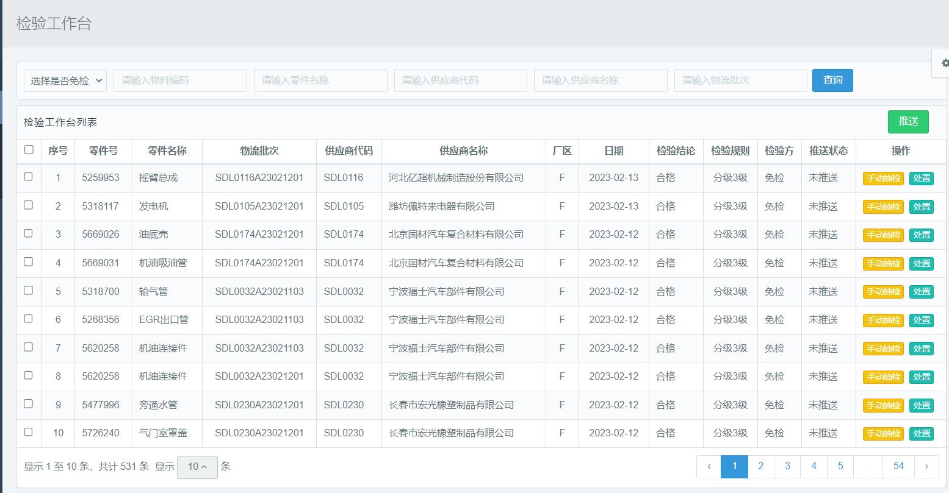The height and width of the screenshot is (493, 949).
Task: Click part number 5318700
Action: pos(101,291)
